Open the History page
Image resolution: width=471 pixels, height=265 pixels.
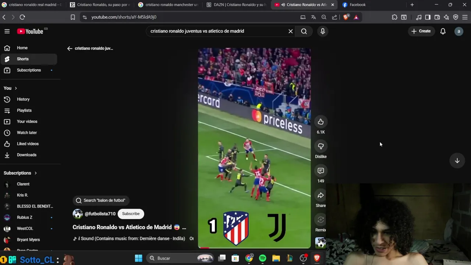click(29, 99)
